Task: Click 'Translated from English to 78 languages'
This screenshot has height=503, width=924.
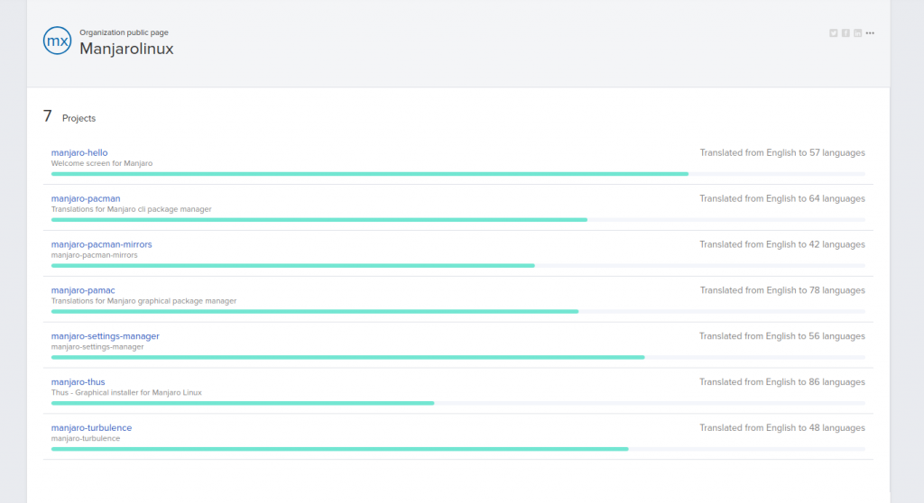Action: point(782,290)
